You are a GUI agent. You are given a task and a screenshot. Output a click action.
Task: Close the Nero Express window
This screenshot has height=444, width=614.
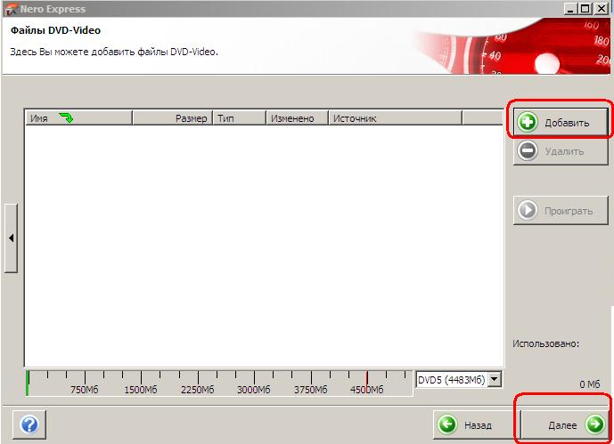point(602,8)
